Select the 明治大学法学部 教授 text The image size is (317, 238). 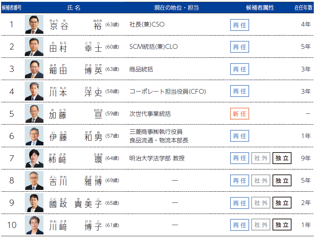(x=157, y=158)
